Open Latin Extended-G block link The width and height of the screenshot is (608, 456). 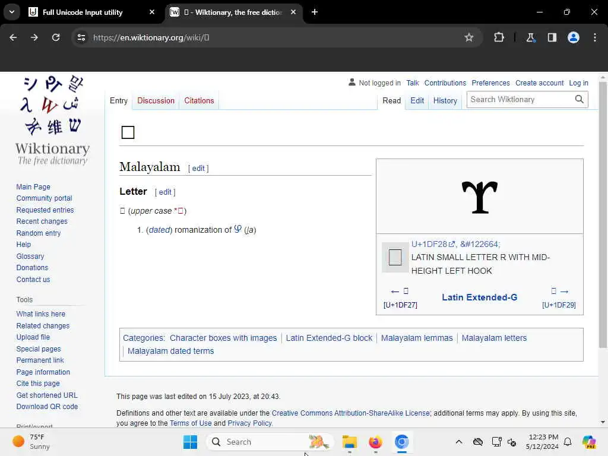pyautogui.click(x=479, y=297)
